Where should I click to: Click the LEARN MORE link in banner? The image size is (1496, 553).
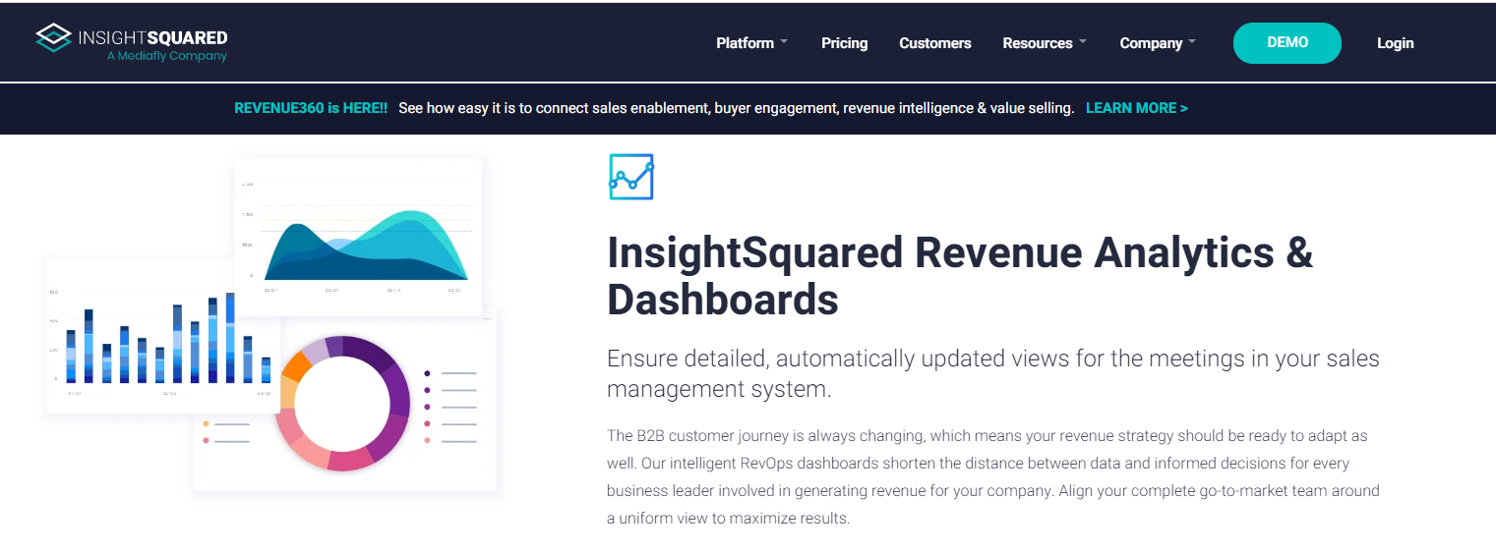point(1137,108)
